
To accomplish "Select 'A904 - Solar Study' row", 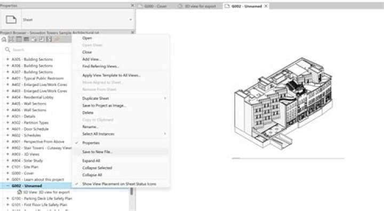I will coord(27,160).
